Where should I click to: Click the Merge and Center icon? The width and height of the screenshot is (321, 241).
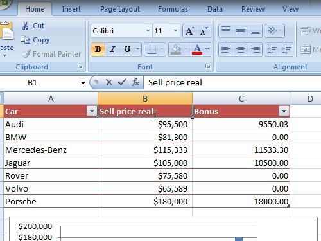[x=306, y=49]
